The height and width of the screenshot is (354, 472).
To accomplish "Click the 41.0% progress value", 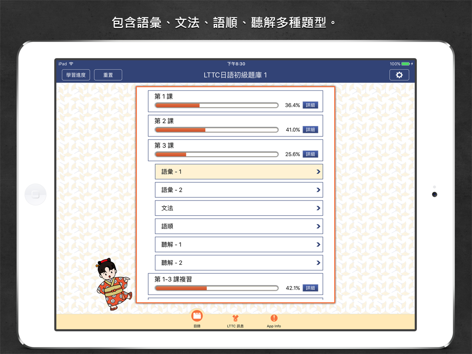I will click(293, 130).
